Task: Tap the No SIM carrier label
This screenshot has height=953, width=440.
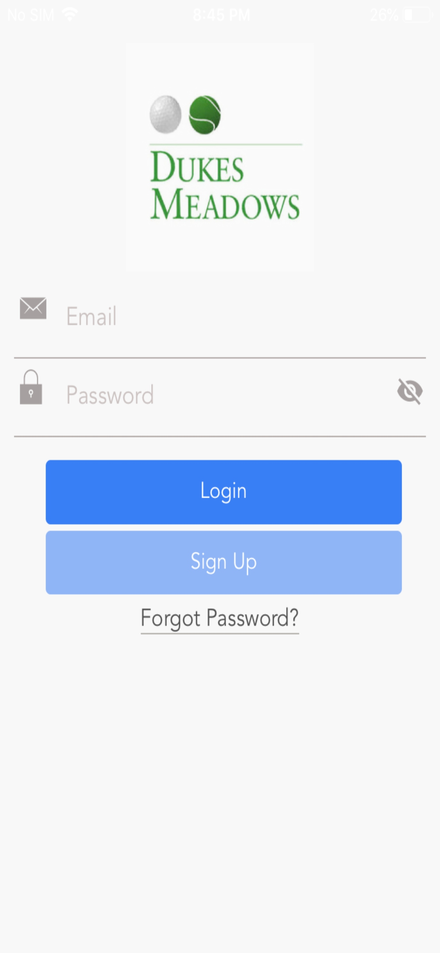Action: tap(31, 15)
